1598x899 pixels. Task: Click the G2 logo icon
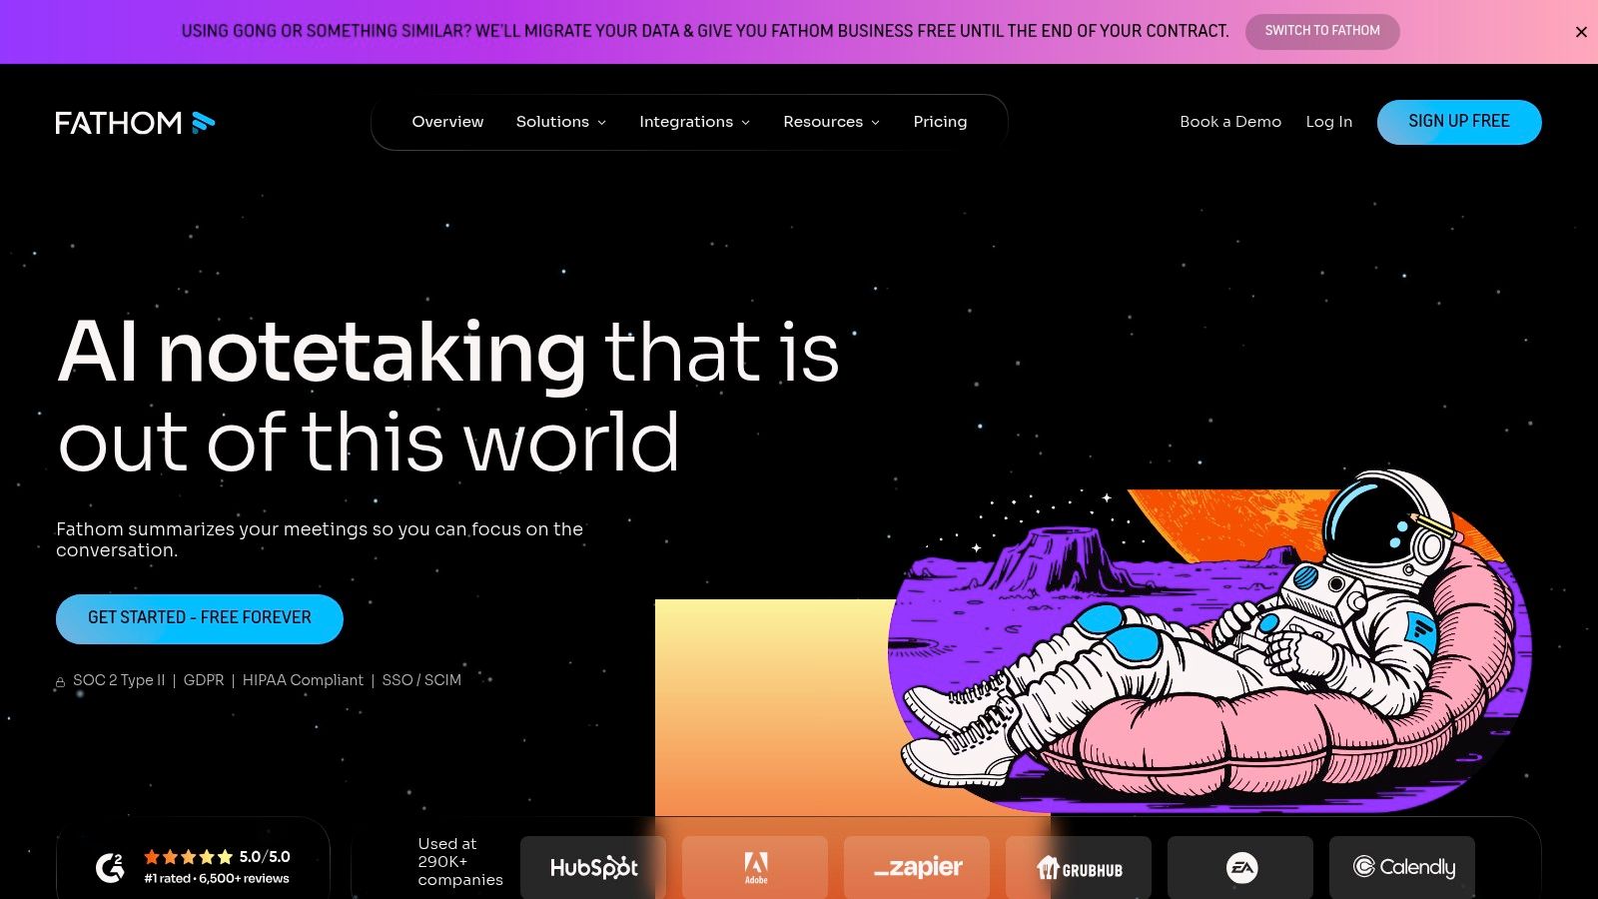110,867
